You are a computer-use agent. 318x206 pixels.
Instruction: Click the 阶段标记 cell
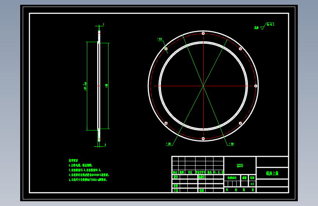click(x=232, y=178)
